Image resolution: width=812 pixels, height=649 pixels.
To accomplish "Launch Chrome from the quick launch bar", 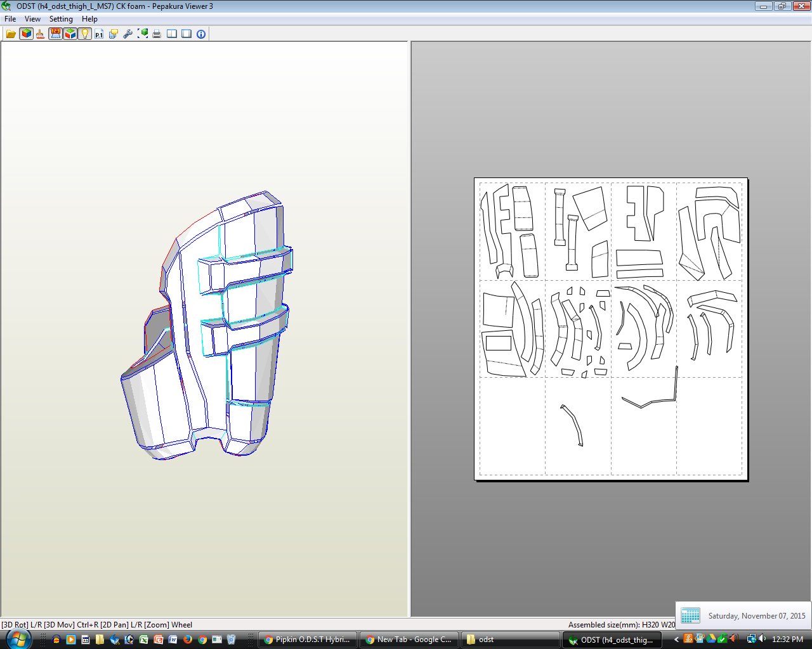I will tap(202, 639).
